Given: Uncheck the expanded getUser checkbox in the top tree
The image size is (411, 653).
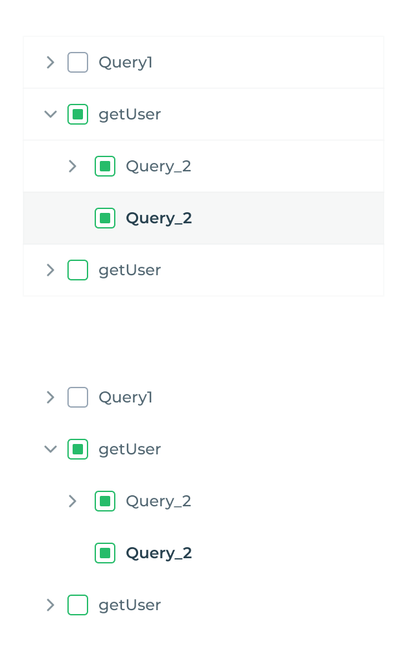Looking at the screenshot, I should coord(78,114).
